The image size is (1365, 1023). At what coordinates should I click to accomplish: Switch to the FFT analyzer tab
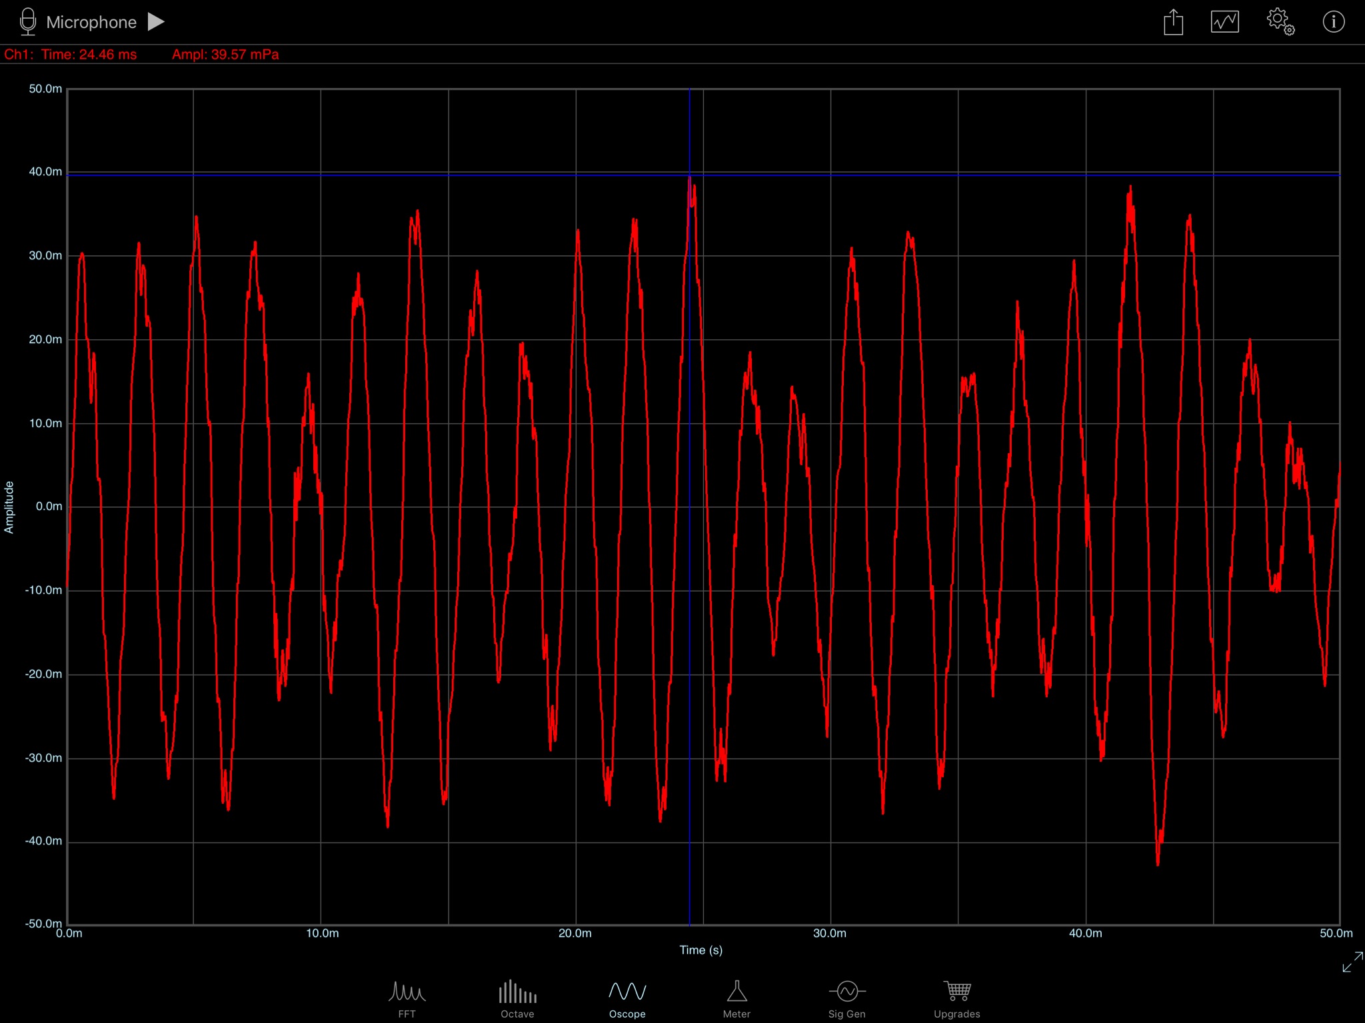(407, 999)
